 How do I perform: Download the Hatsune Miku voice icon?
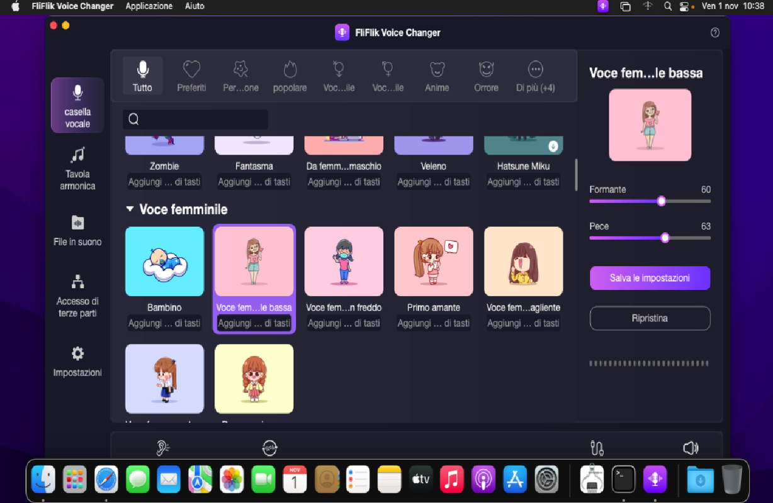(x=553, y=146)
